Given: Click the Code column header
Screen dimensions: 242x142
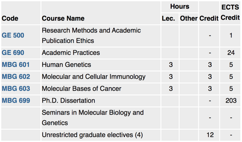Looking at the screenshot, I should (10, 19).
